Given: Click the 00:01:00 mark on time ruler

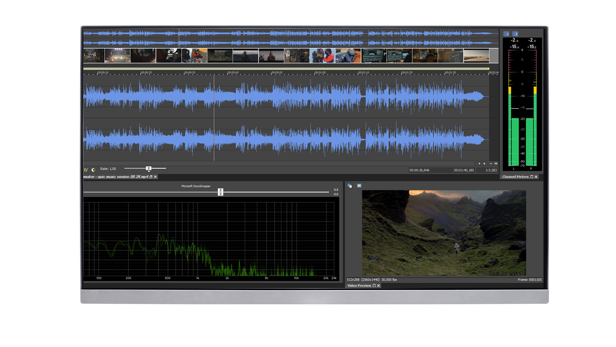Looking at the screenshot, I should 320,73.
